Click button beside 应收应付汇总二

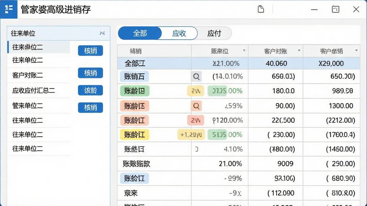[90, 90]
